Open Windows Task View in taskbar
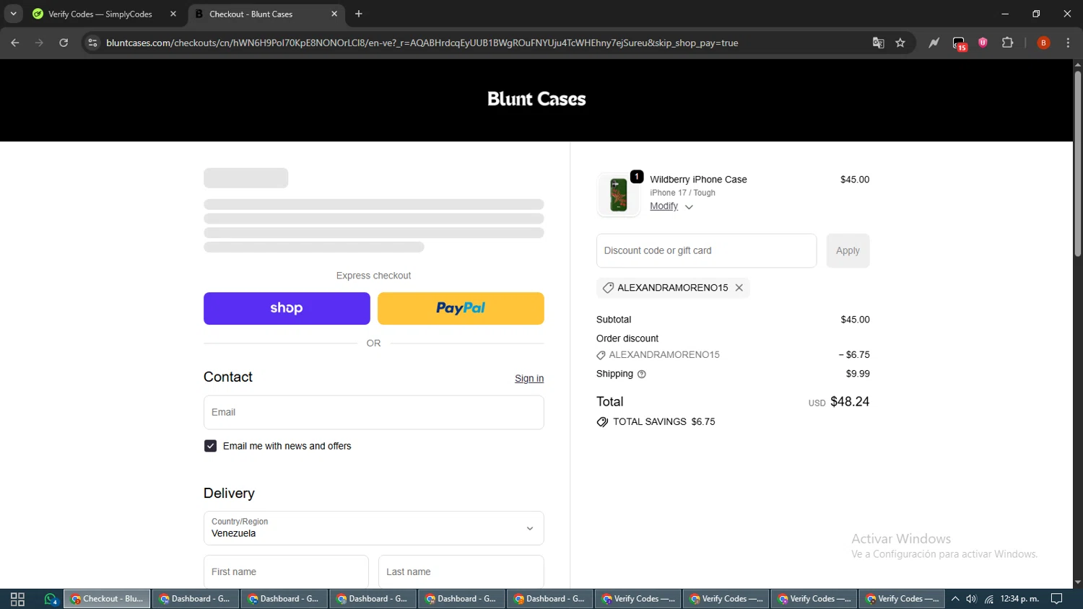Viewport: 1083px width, 609px height. tap(17, 599)
